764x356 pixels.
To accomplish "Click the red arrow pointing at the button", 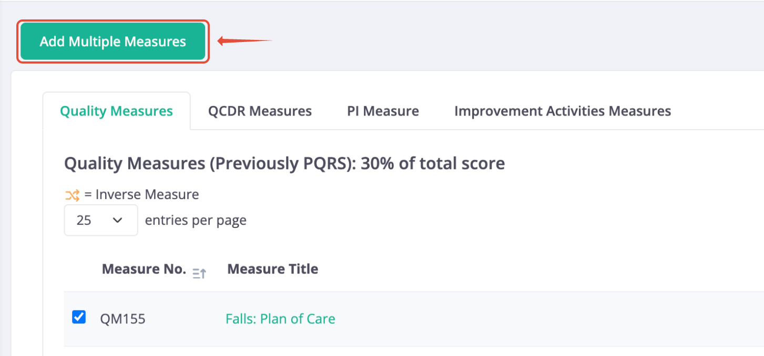I will (245, 41).
